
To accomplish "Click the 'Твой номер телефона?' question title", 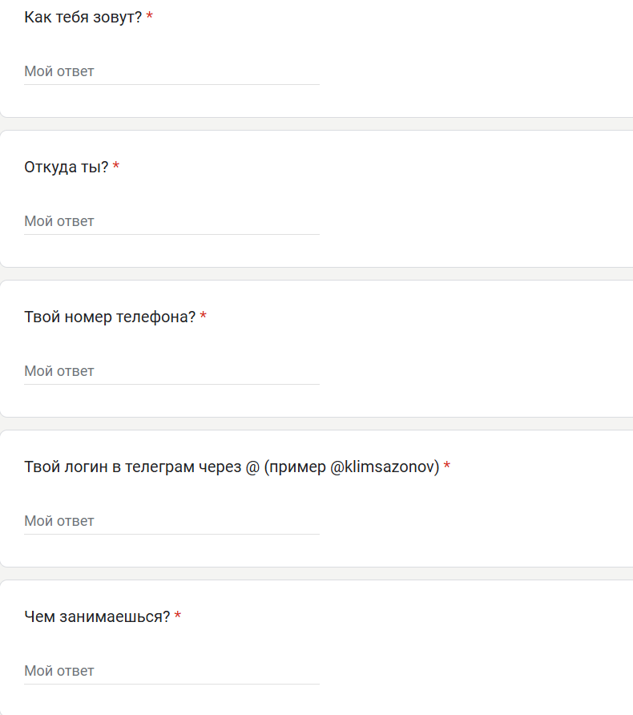I will 110,317.
